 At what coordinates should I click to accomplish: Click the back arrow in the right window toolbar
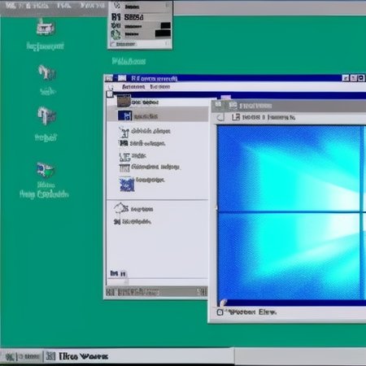(220, 117)
